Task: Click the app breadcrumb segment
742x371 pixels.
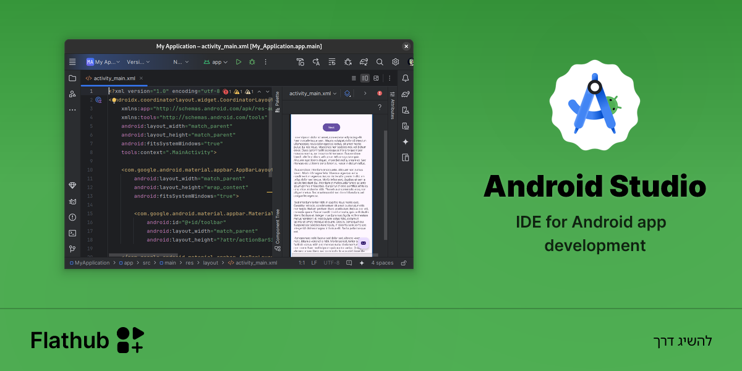Action: pyautogui.click(x=126, y=263)
